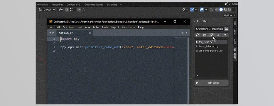This screenshot has width=274, height=106.
Task: Open gizmo settings dropdown arrow
Action: tap(196, 10)
